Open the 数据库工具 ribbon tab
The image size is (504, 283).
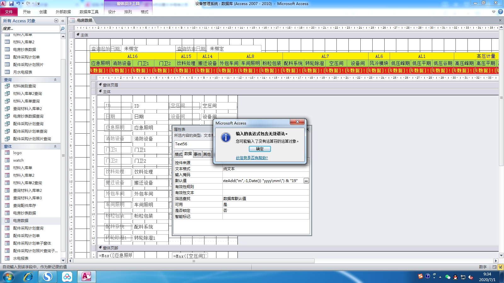[89, 12]
